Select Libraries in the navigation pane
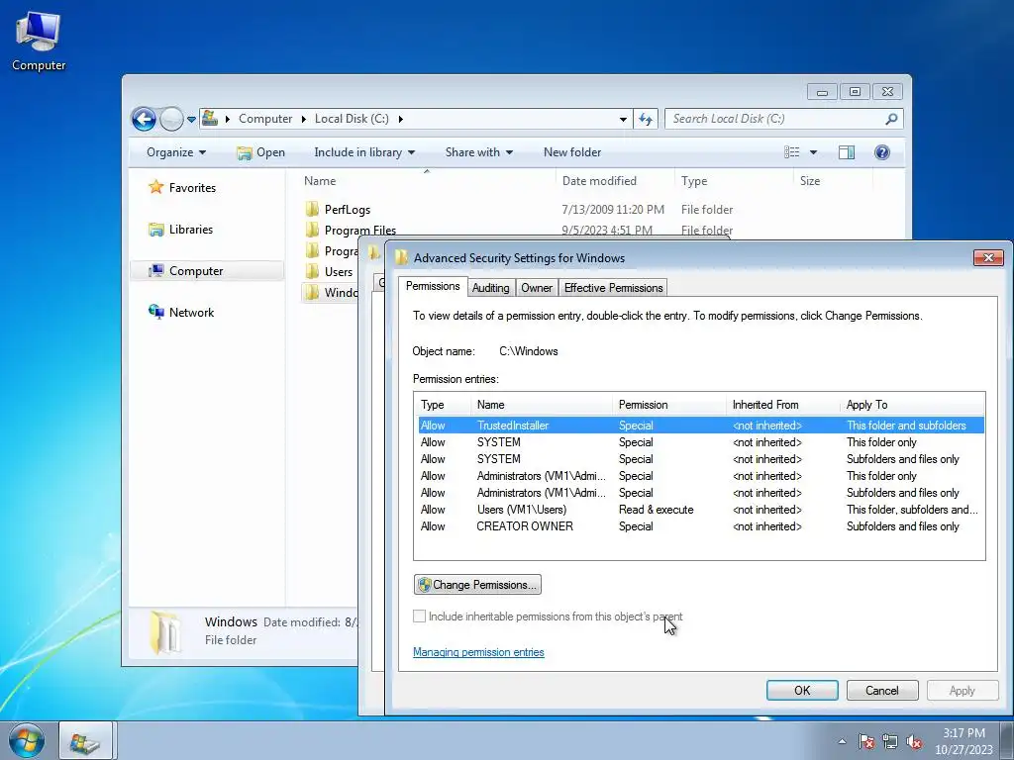 [x=191, y=230]
